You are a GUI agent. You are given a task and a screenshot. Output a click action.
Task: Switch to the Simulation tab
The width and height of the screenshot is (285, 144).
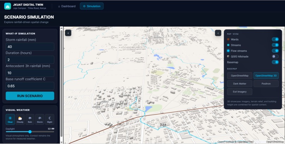[92, 6]
